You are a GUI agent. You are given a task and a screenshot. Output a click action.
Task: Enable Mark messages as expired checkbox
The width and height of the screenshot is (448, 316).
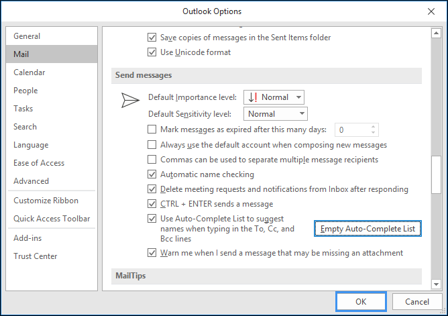152,129
